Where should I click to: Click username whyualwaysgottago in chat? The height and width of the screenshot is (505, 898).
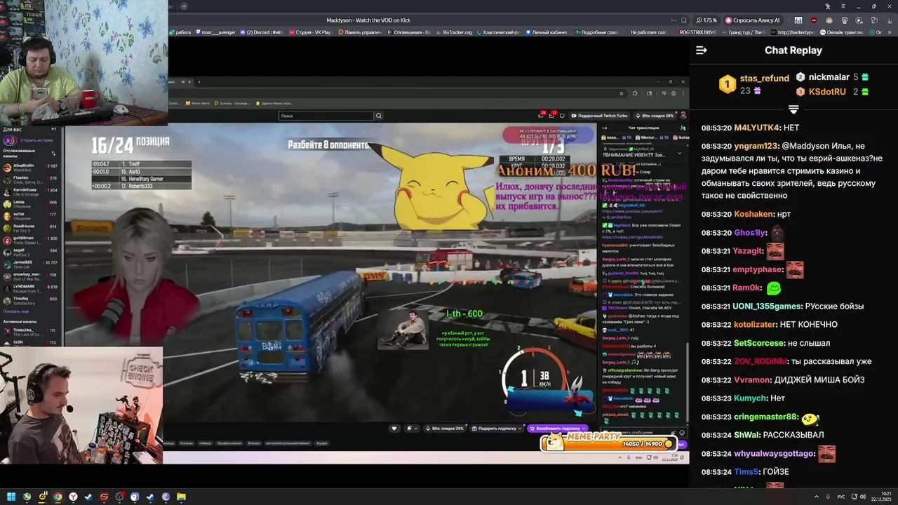click(775, 454)
